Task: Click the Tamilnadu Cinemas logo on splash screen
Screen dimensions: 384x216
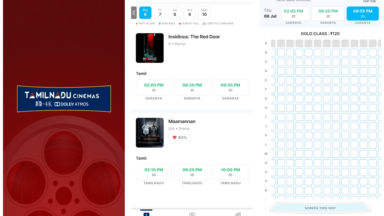Action: point(64,99)
